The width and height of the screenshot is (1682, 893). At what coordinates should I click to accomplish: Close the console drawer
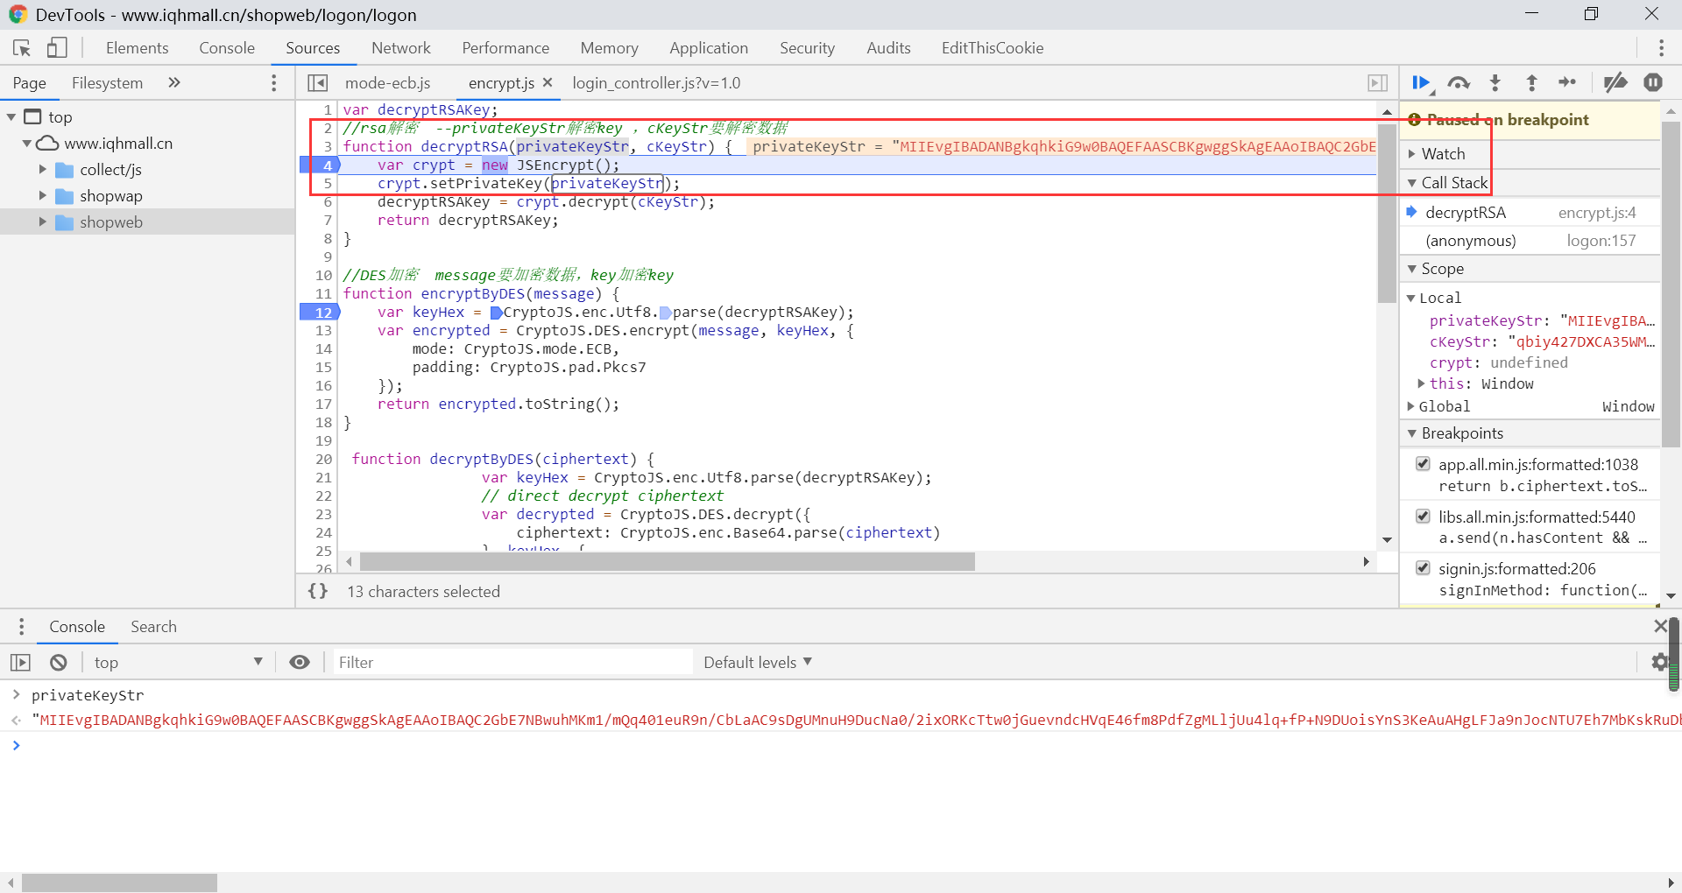(1660, 626)
